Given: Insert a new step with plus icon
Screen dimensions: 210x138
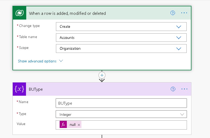Looking at the screenshot, I should tap(102, 75).
